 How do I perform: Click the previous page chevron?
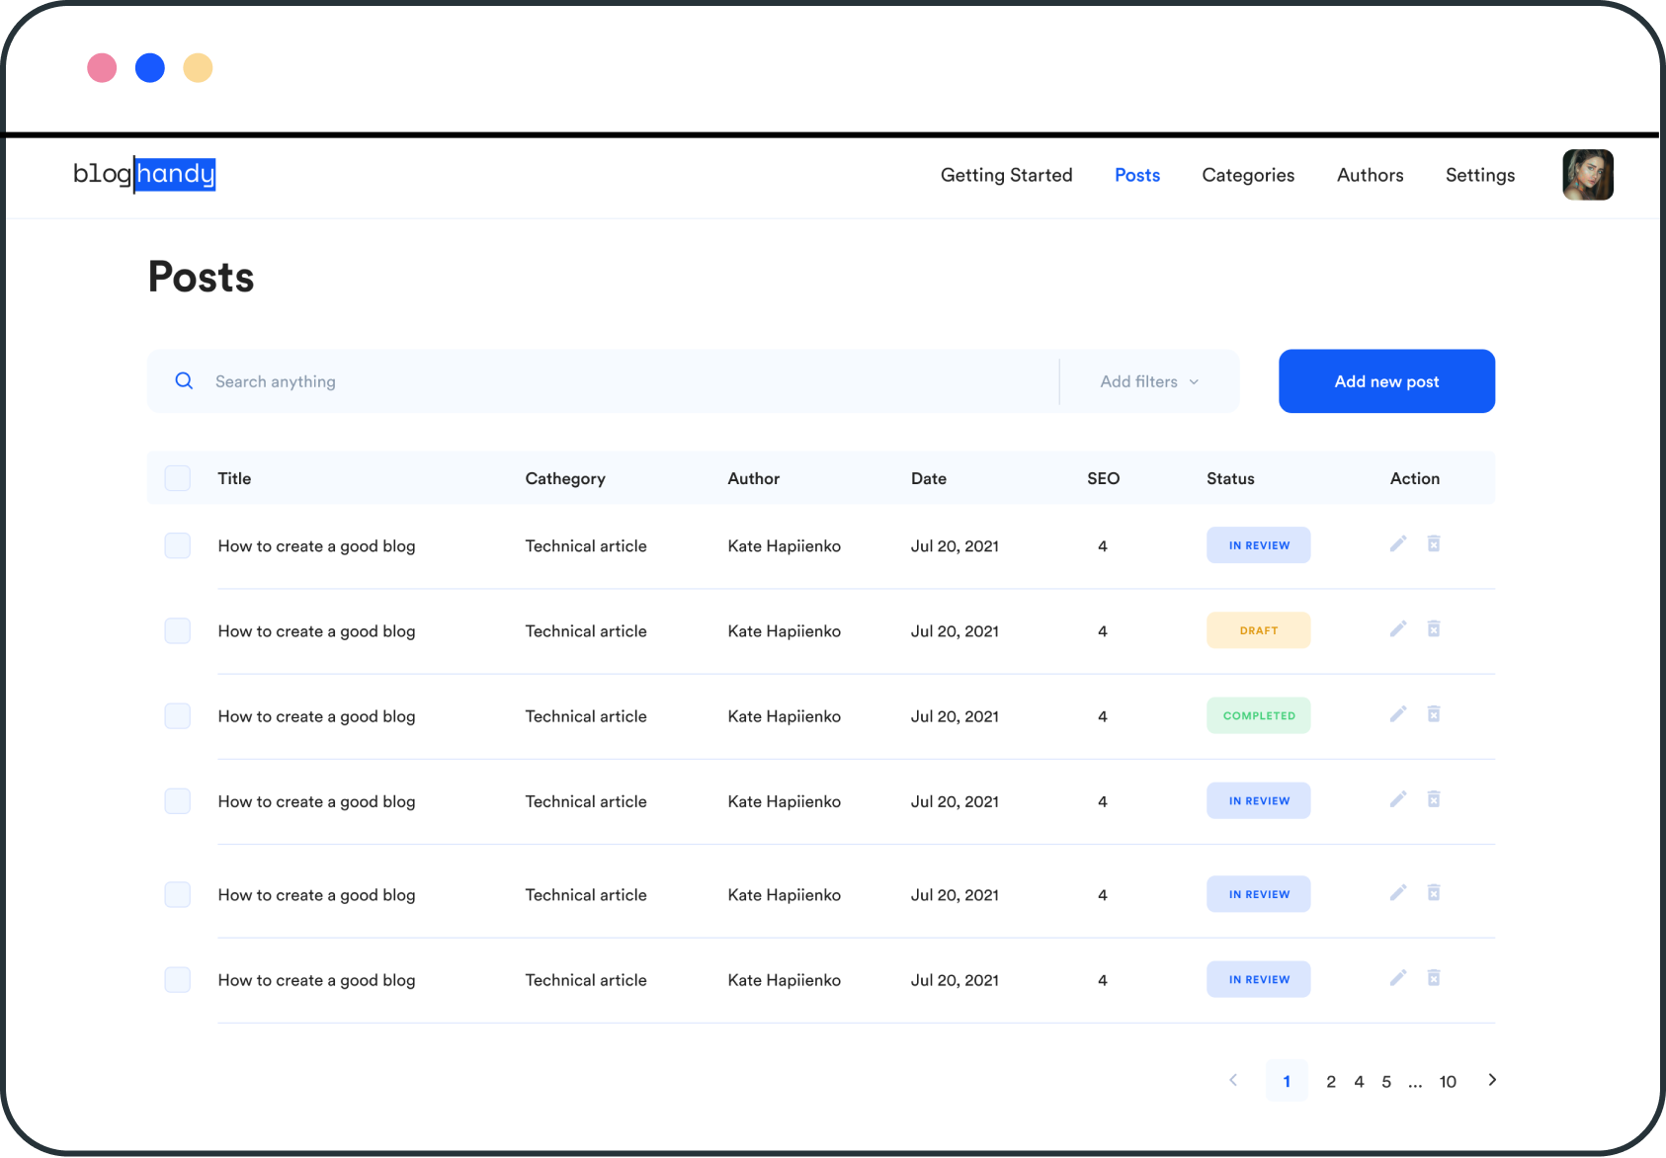click(1232, 1080)
